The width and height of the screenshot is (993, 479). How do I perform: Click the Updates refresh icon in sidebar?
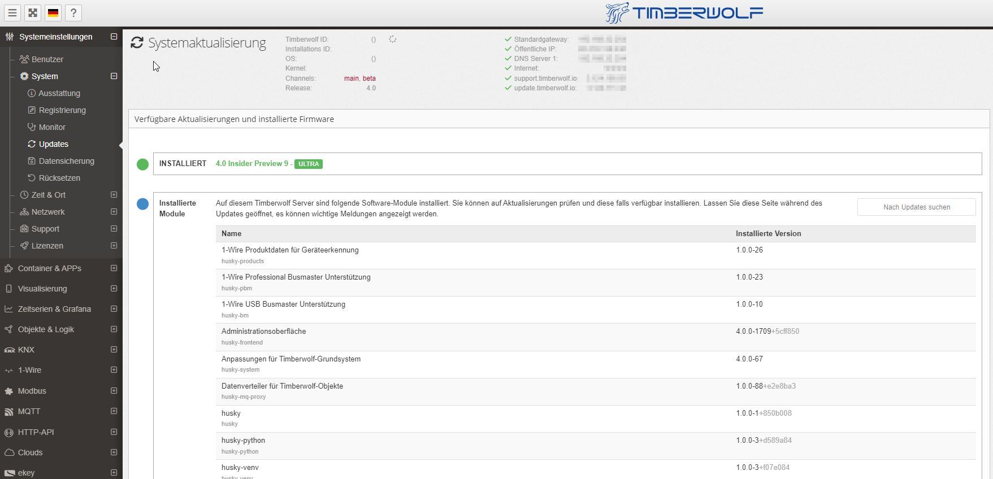click(x=32, y=144)
